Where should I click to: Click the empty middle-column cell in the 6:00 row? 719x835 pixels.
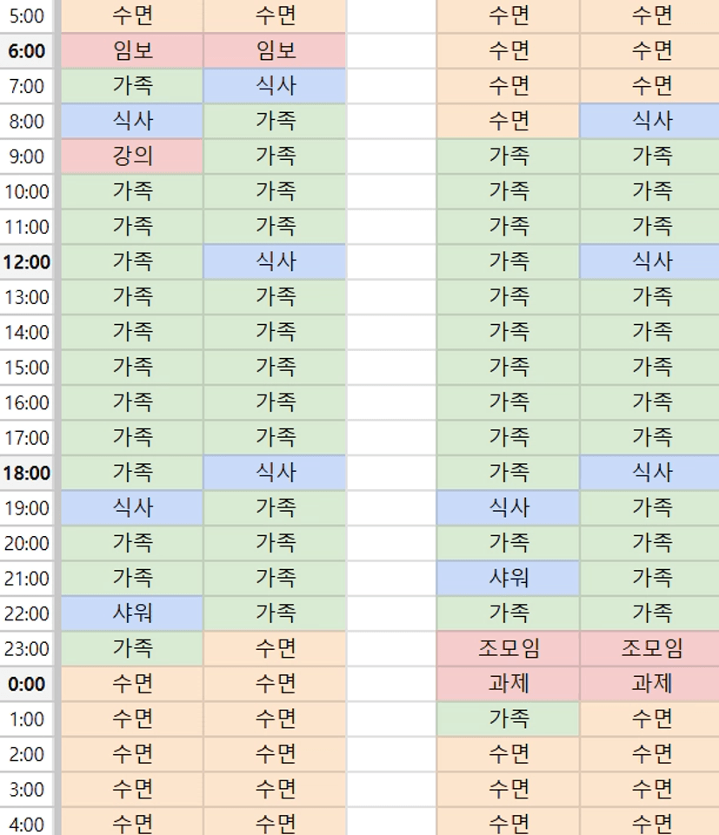pos(391,51)
